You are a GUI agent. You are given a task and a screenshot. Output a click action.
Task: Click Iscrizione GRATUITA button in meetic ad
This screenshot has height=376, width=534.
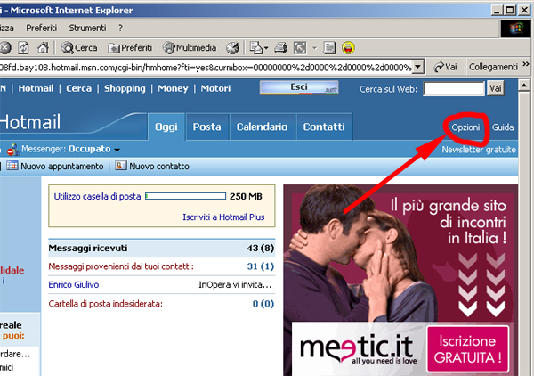(467, 348)
